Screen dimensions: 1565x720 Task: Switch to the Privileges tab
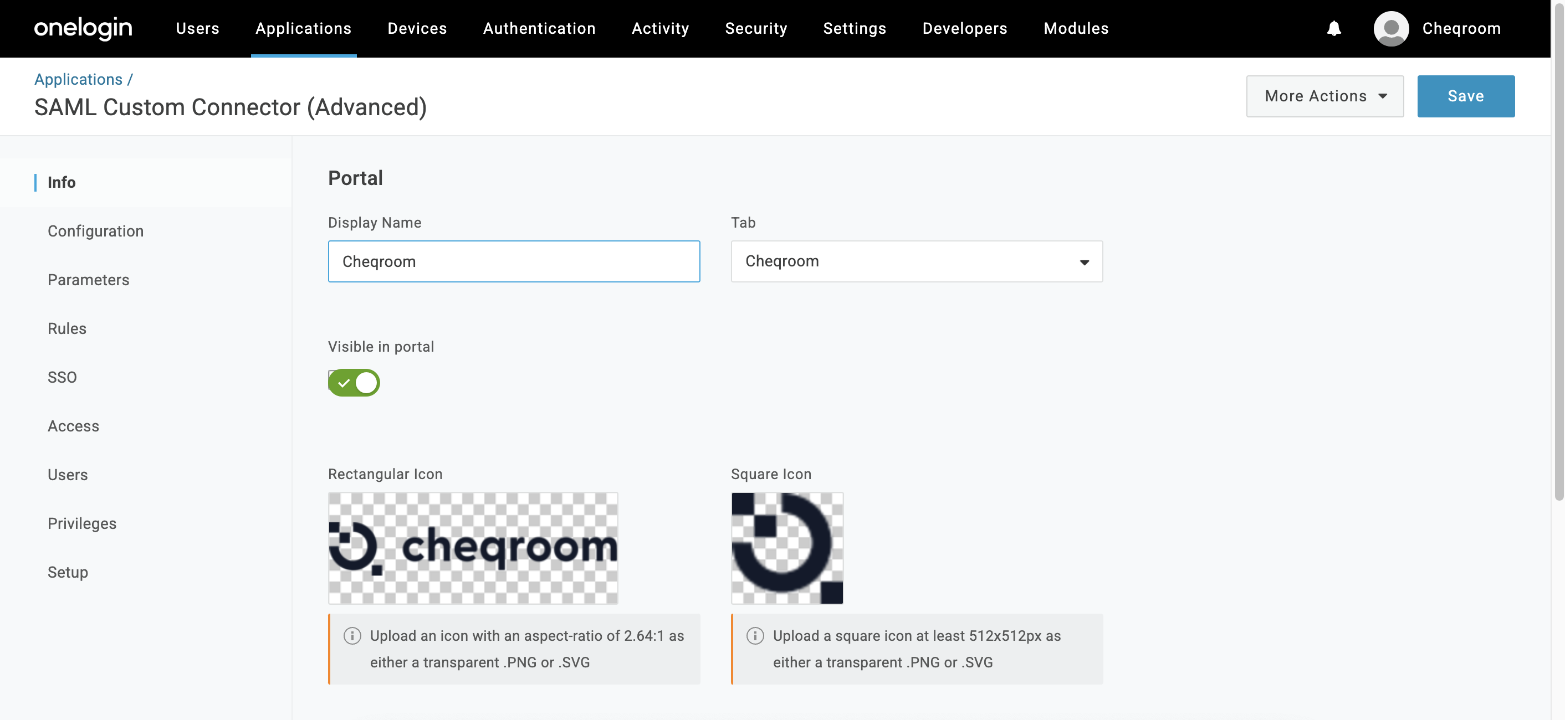[81, 523]
